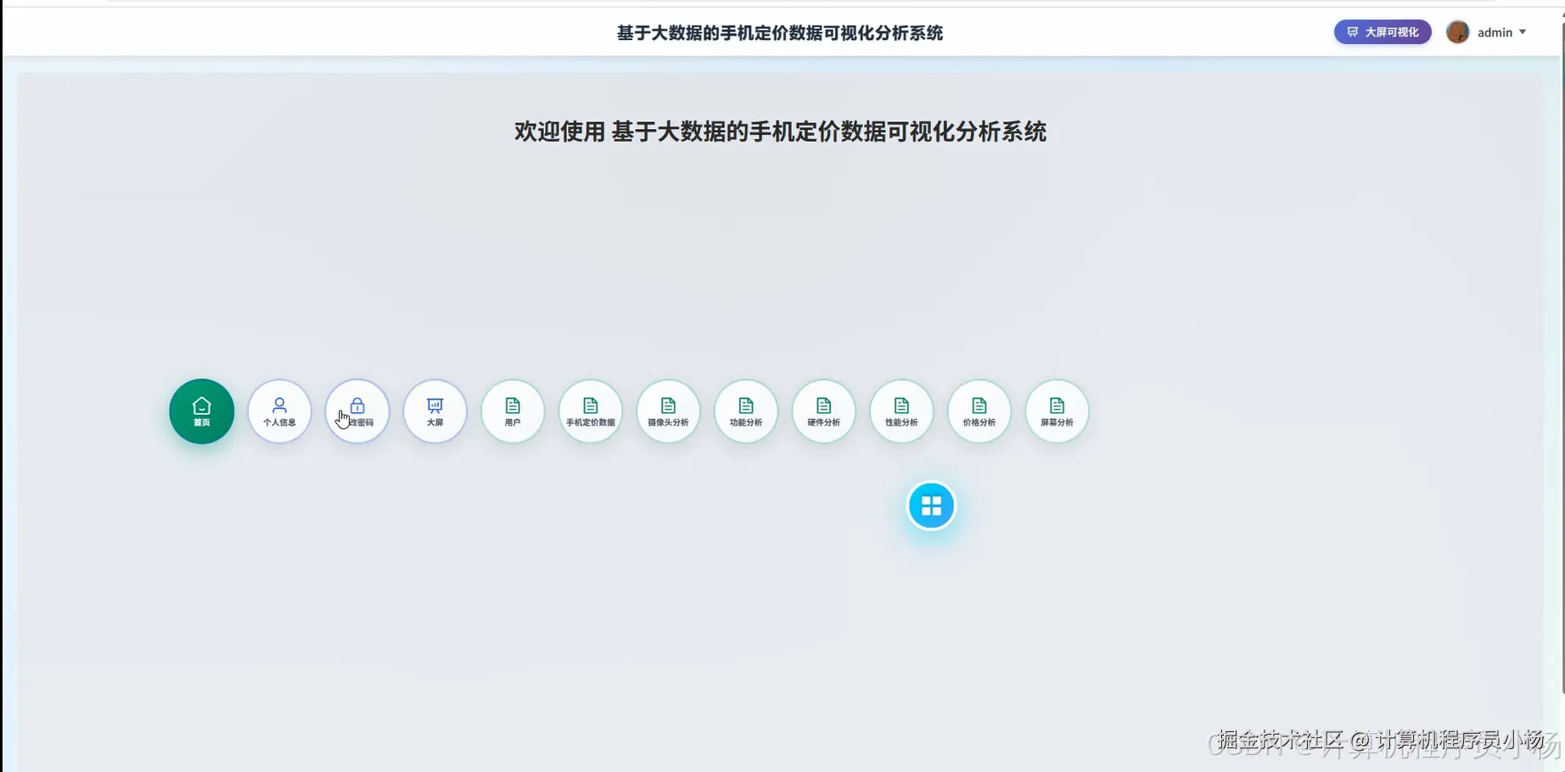Click the welcome heading text
This screenshot has height=772, width=1565.
[x=780, y=132]
